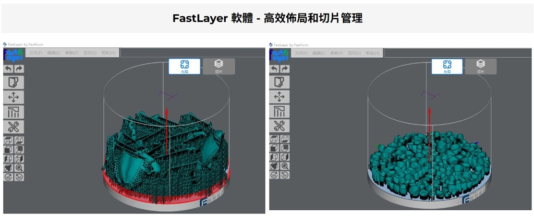Open the wrench settings tool in the right window

(279, 125)
